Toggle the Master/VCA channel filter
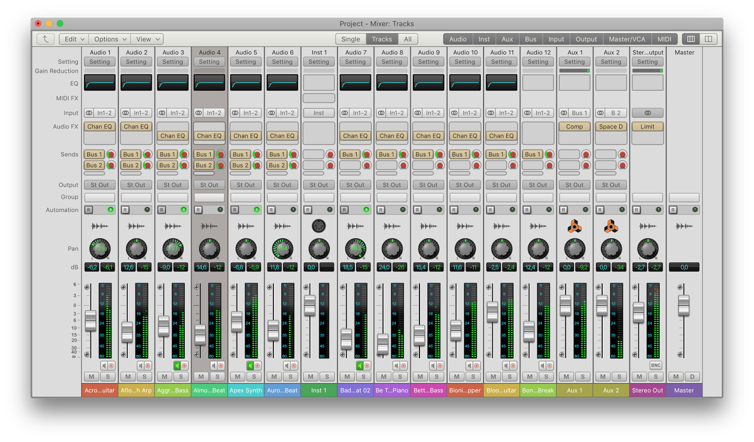Image resolution: width=754 pixels, height=442 pixels. (627, 39)
